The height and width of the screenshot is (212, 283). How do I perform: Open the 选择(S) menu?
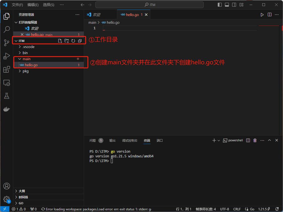click(49, 5)
